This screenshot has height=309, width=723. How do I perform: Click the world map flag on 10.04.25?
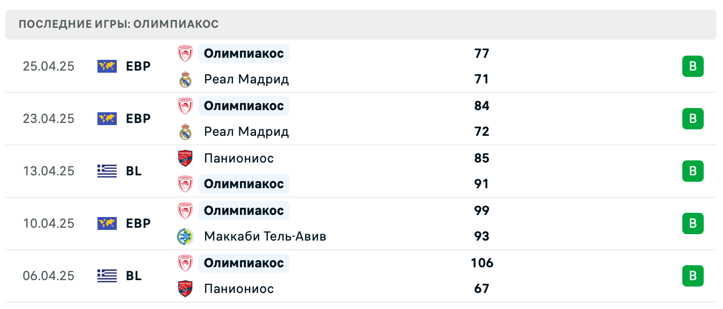[x=107, y=223]
